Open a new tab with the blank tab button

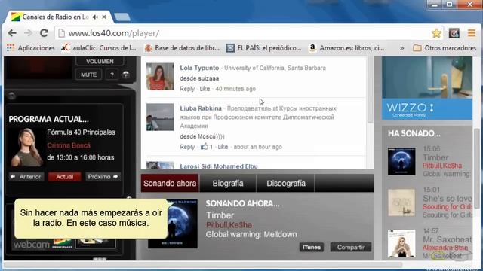click(x=122, y=17)
